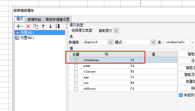Click the copy item icon
Screen dimensions: 195x111
tap(36, 26)
